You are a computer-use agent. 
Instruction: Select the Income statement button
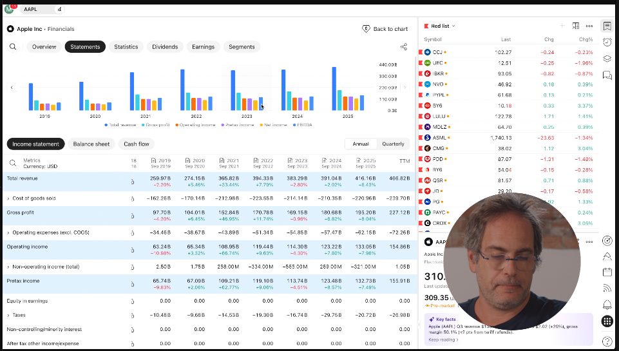[35, 144]
